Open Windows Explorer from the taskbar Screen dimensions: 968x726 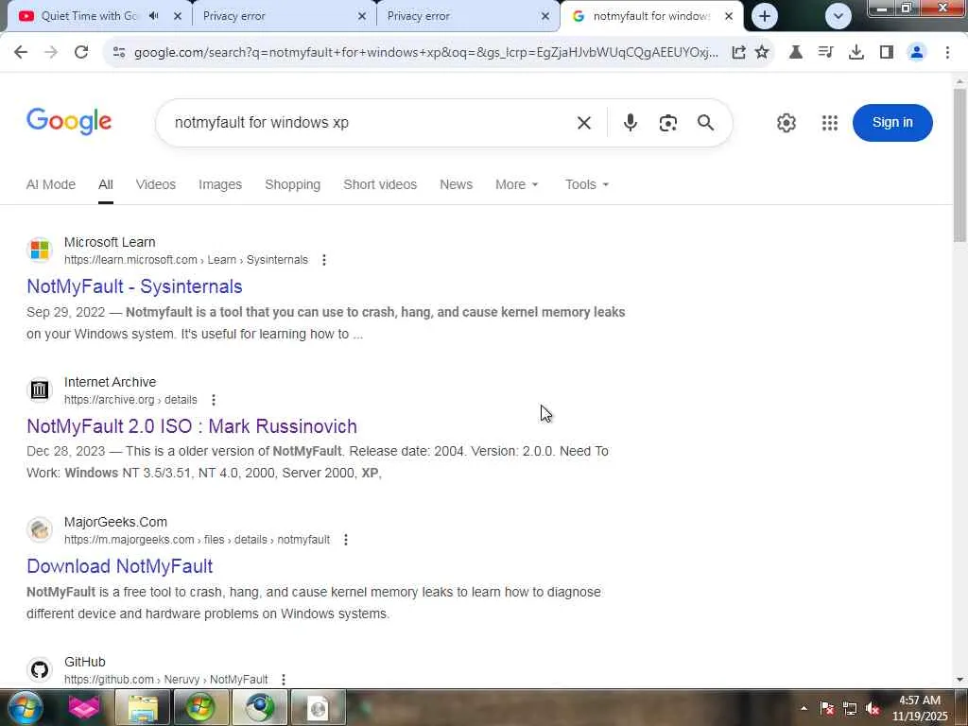(x=143, y=707)
